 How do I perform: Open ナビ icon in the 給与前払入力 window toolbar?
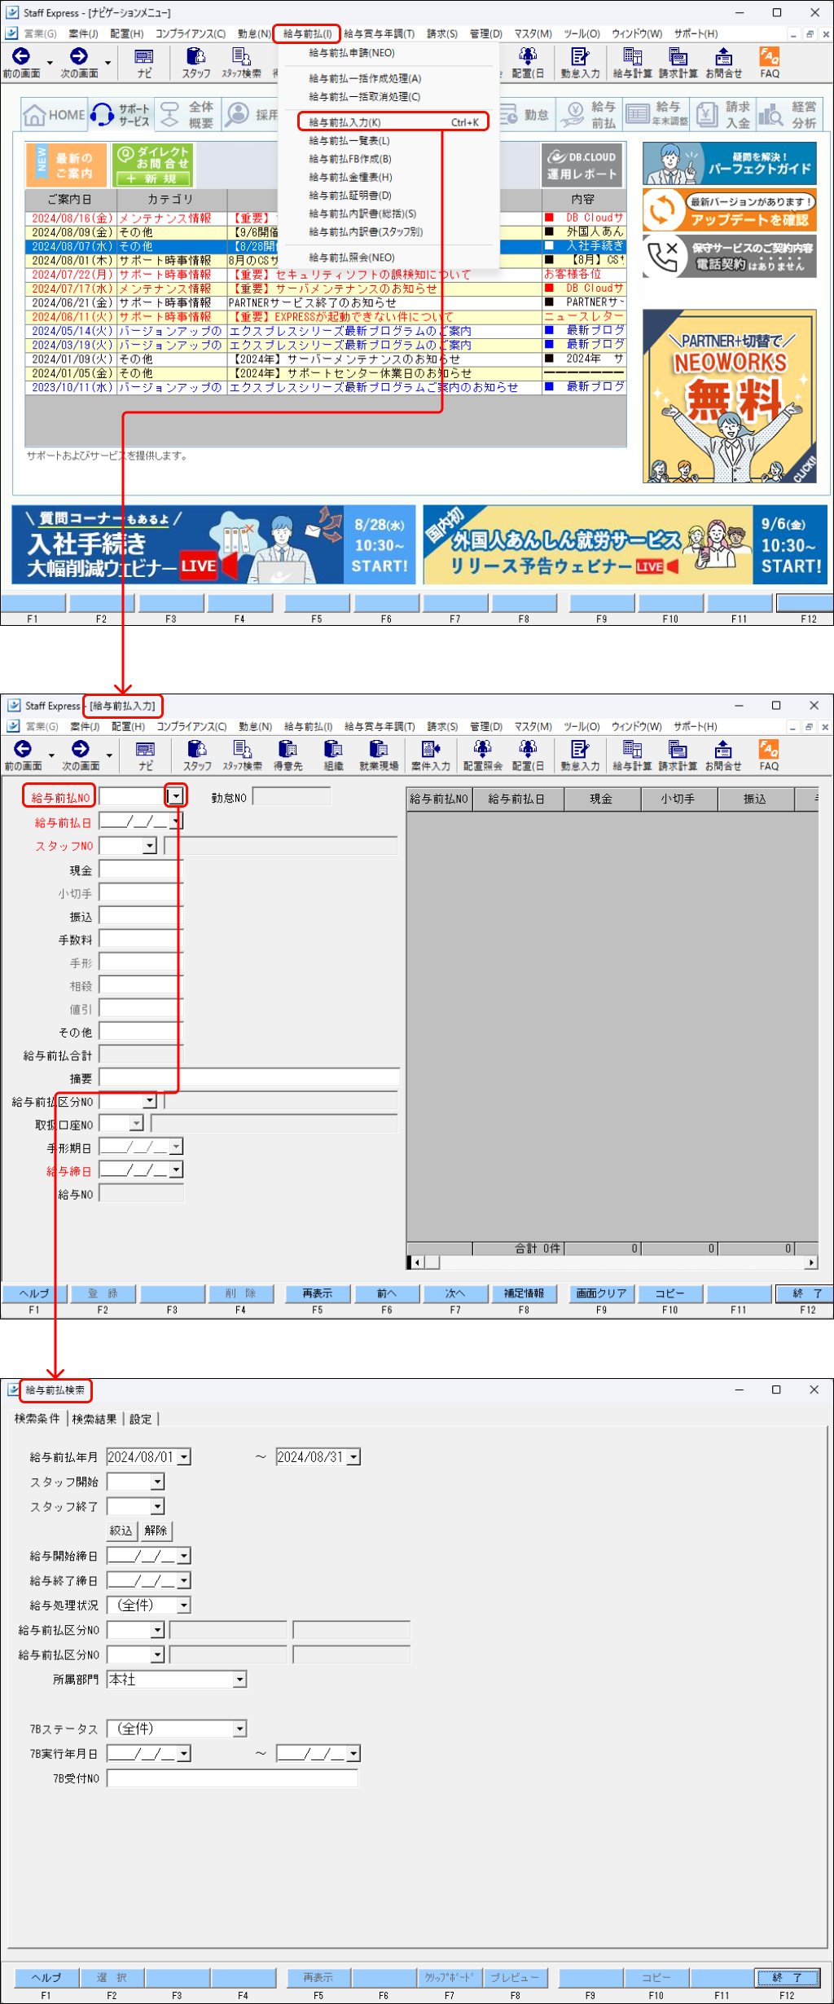(x=145, y=755)
